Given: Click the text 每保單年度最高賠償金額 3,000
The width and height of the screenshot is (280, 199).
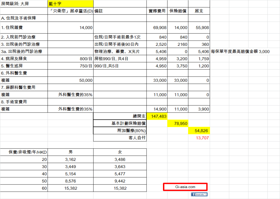Looking at the screenshot, I should point(240,52).
